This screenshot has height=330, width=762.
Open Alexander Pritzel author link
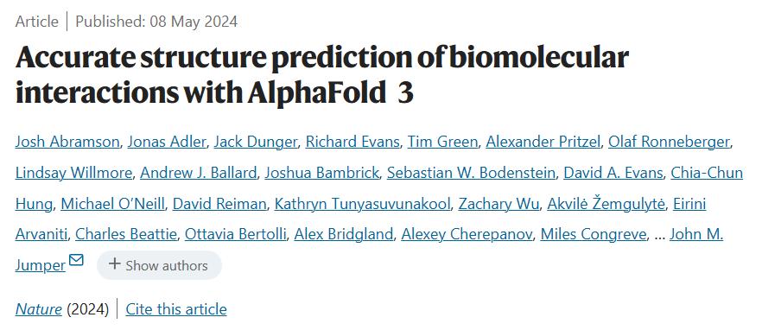[543, 142]
